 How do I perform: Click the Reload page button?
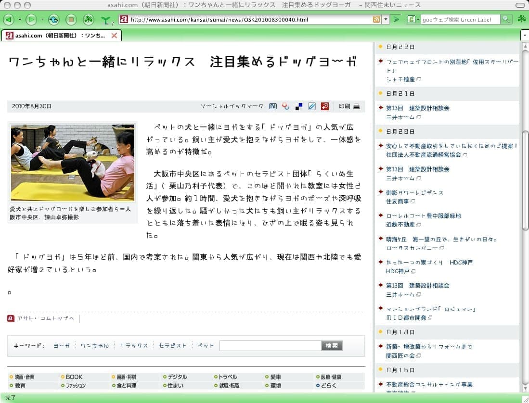(x=53, y=20)
